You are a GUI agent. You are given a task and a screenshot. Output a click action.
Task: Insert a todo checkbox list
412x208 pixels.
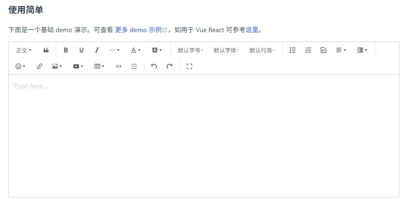click(324, 50)
